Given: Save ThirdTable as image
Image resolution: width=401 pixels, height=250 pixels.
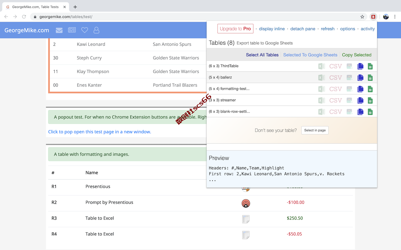Looking at the screenshot, I should [349, 66].
